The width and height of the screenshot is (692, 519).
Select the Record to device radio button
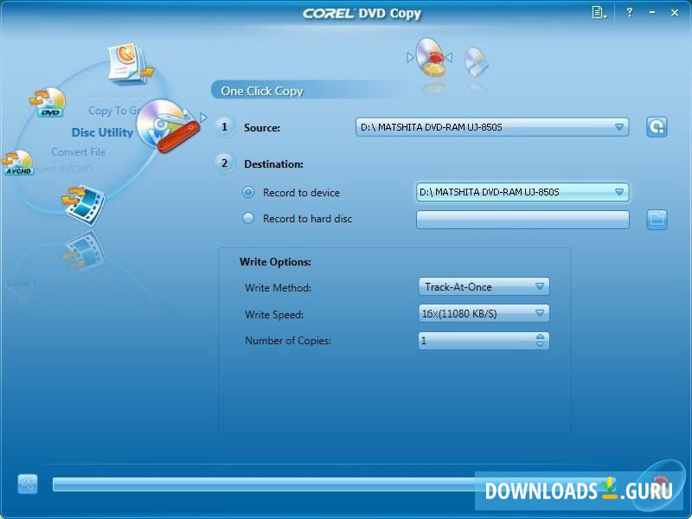[x=249, y=193]
